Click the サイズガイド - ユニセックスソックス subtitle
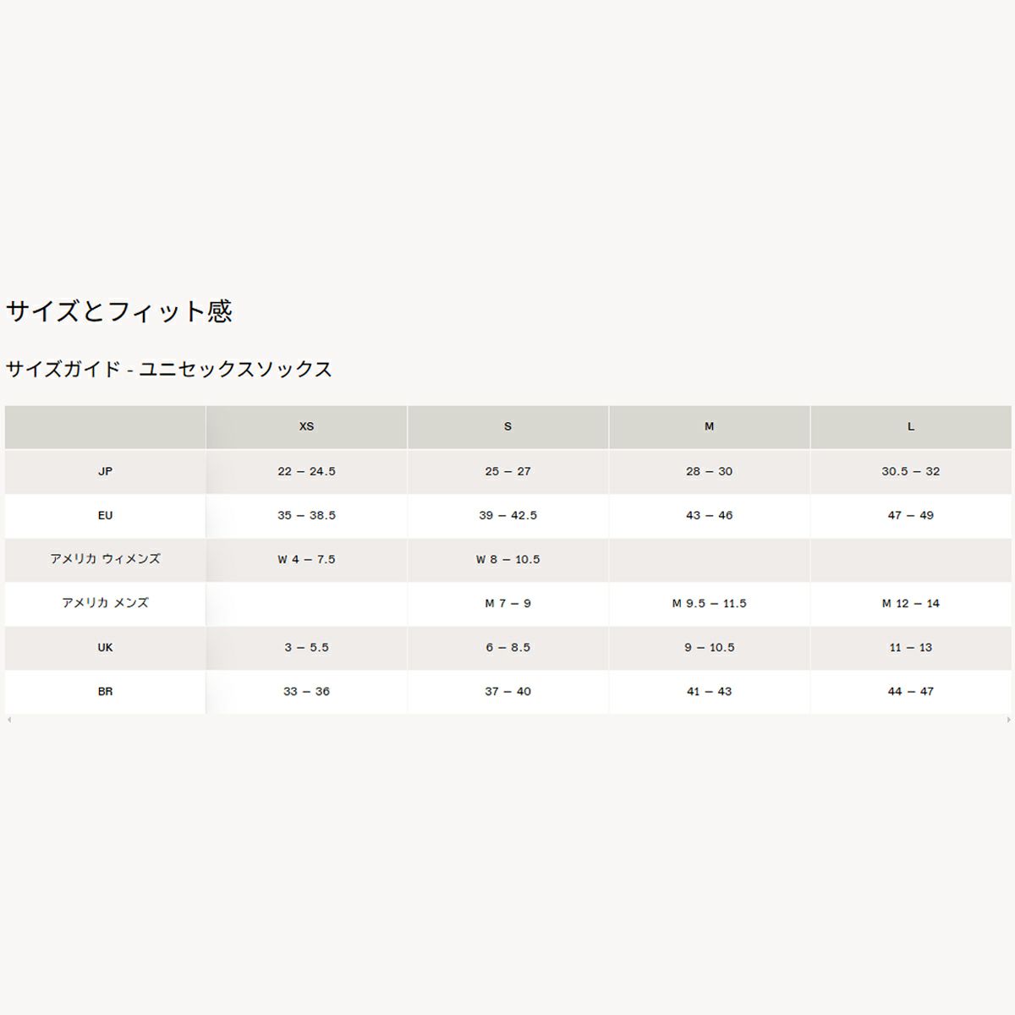Viewport: 1015px width, 1015px height. 169,369
